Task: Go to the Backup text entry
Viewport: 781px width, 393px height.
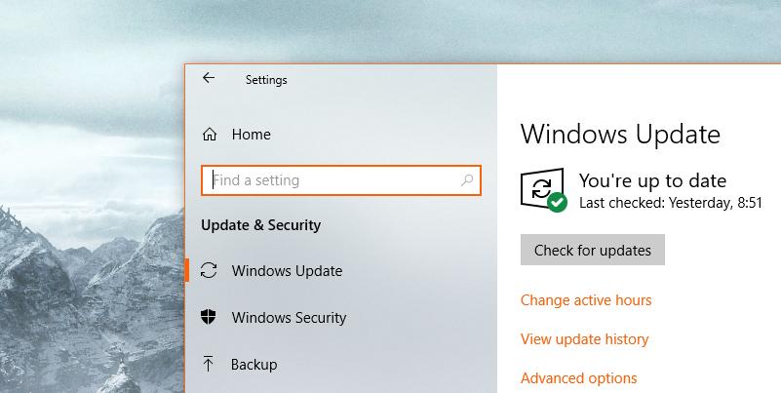Action: (x=254, y=365)
